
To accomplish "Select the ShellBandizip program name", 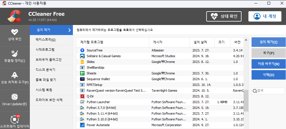I will (x=96, y=68).
